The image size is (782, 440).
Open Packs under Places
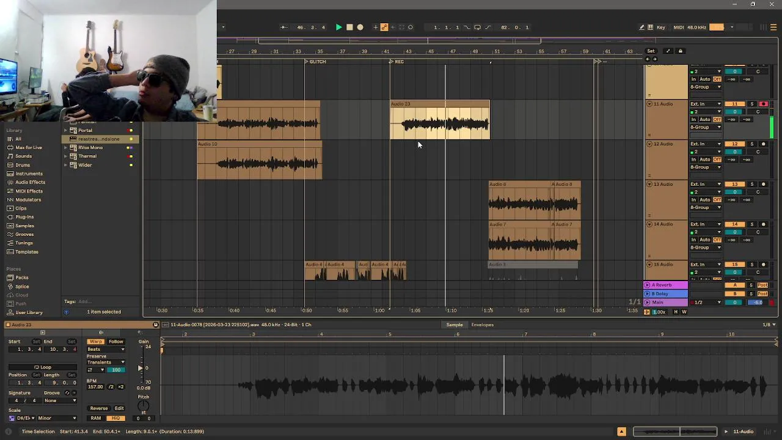[x=22, y=277]
